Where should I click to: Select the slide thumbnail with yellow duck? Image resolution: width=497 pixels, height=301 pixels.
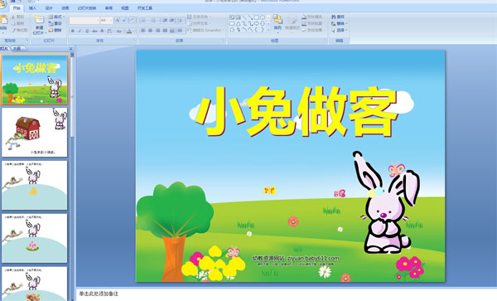[35, 185]
